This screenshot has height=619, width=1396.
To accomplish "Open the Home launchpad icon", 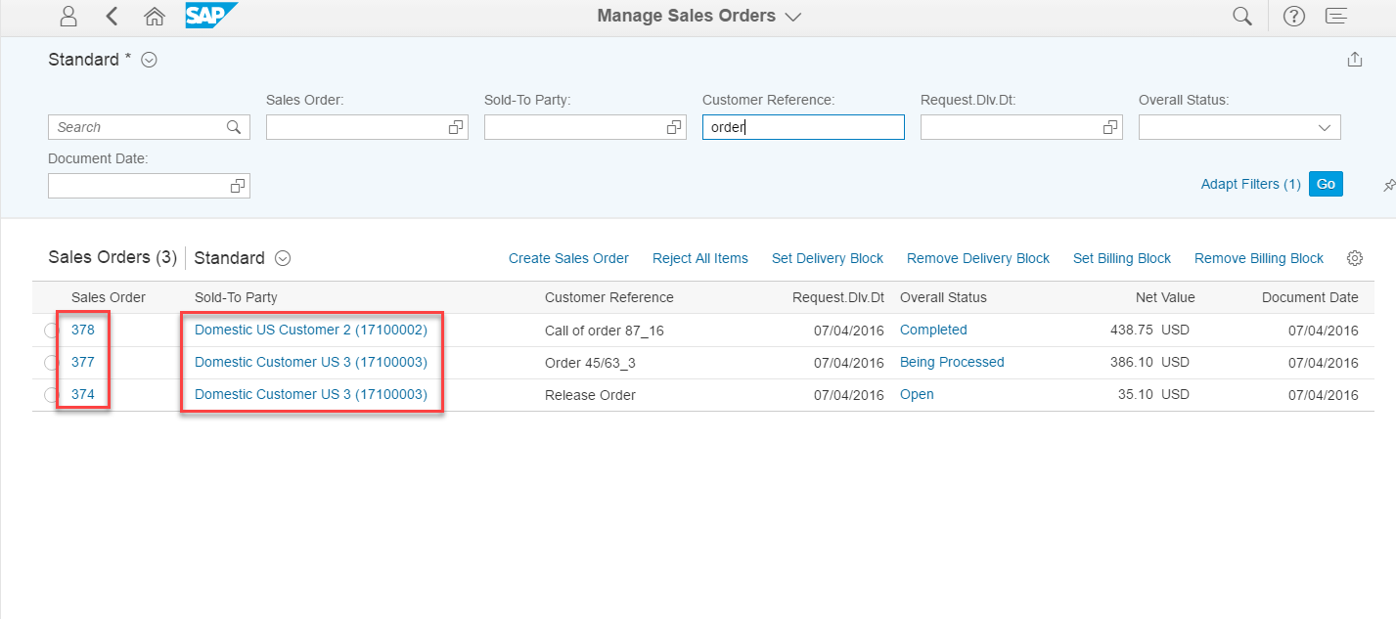I will pyautogui.click(x=154, y=16).
